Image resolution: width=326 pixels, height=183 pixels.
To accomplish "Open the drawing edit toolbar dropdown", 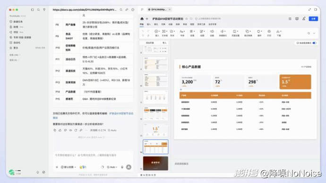I will (202, 33).
